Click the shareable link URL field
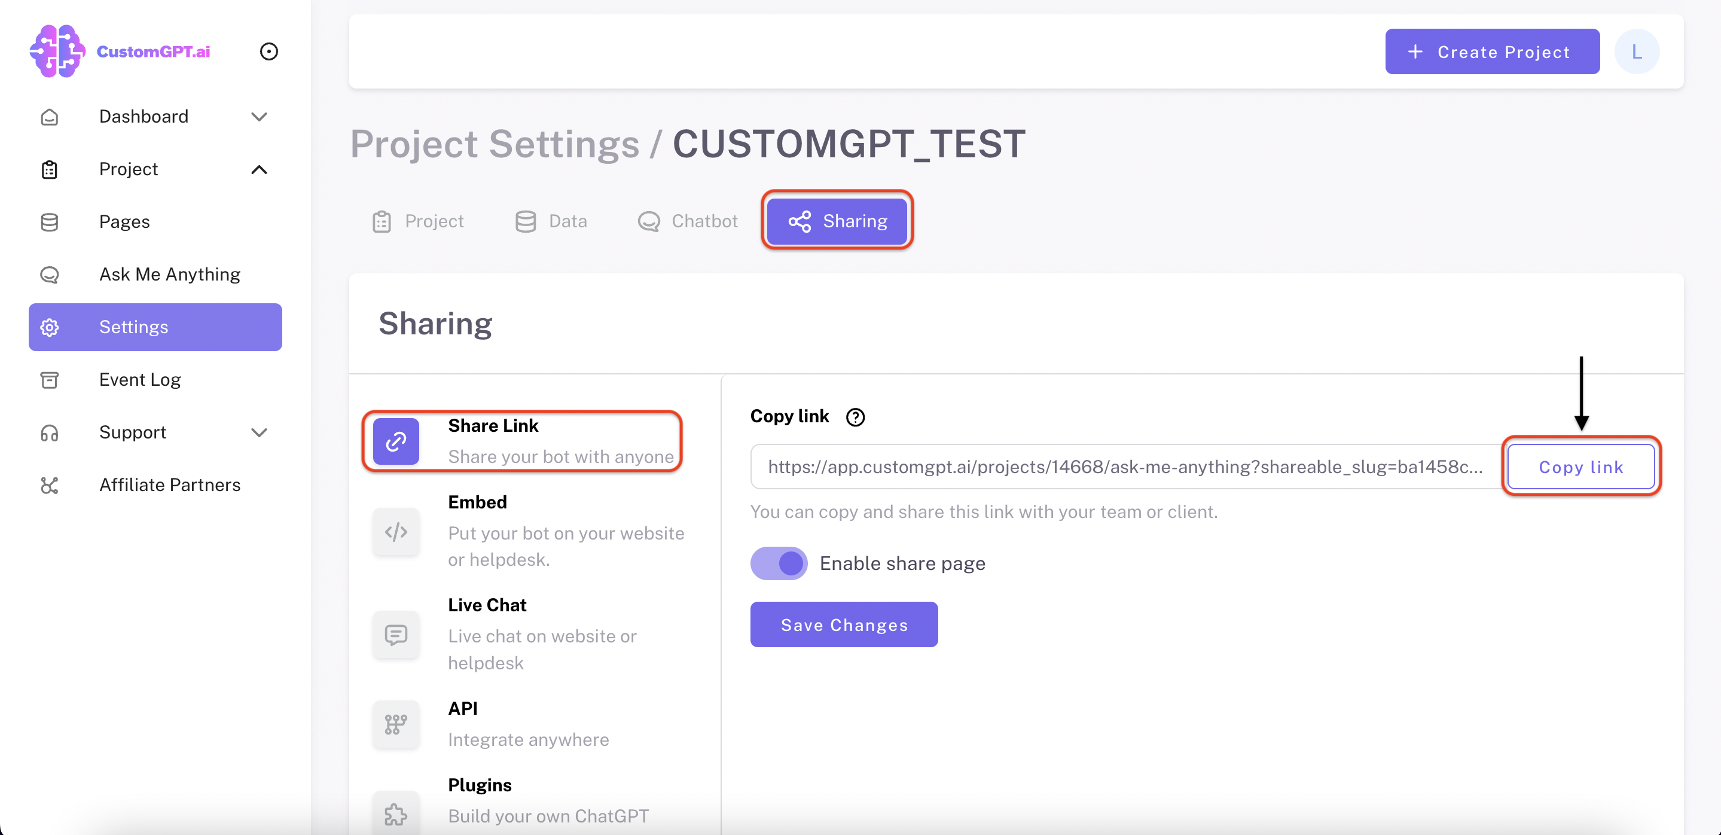Image resolution: width=1721 pixels, height=835 pixels. (1125, 467)
